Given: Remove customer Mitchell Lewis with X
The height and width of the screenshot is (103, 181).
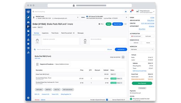Looking at the screenshot, I should tap(78, 17).
